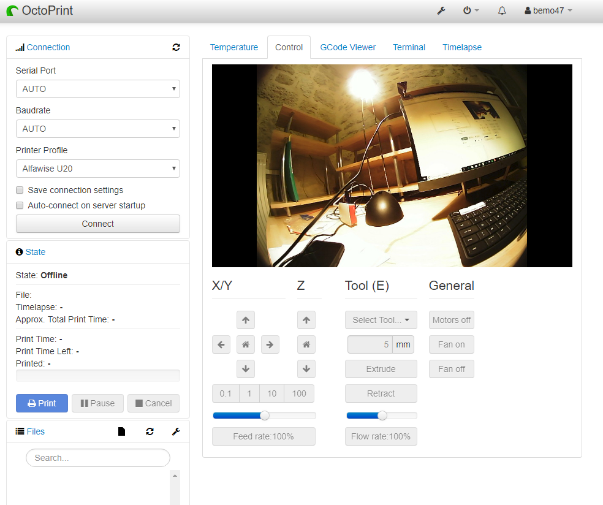Open the Timelapse tab
Image resolution: width=603 pixels, height=505 pixels.
point(462,47)
